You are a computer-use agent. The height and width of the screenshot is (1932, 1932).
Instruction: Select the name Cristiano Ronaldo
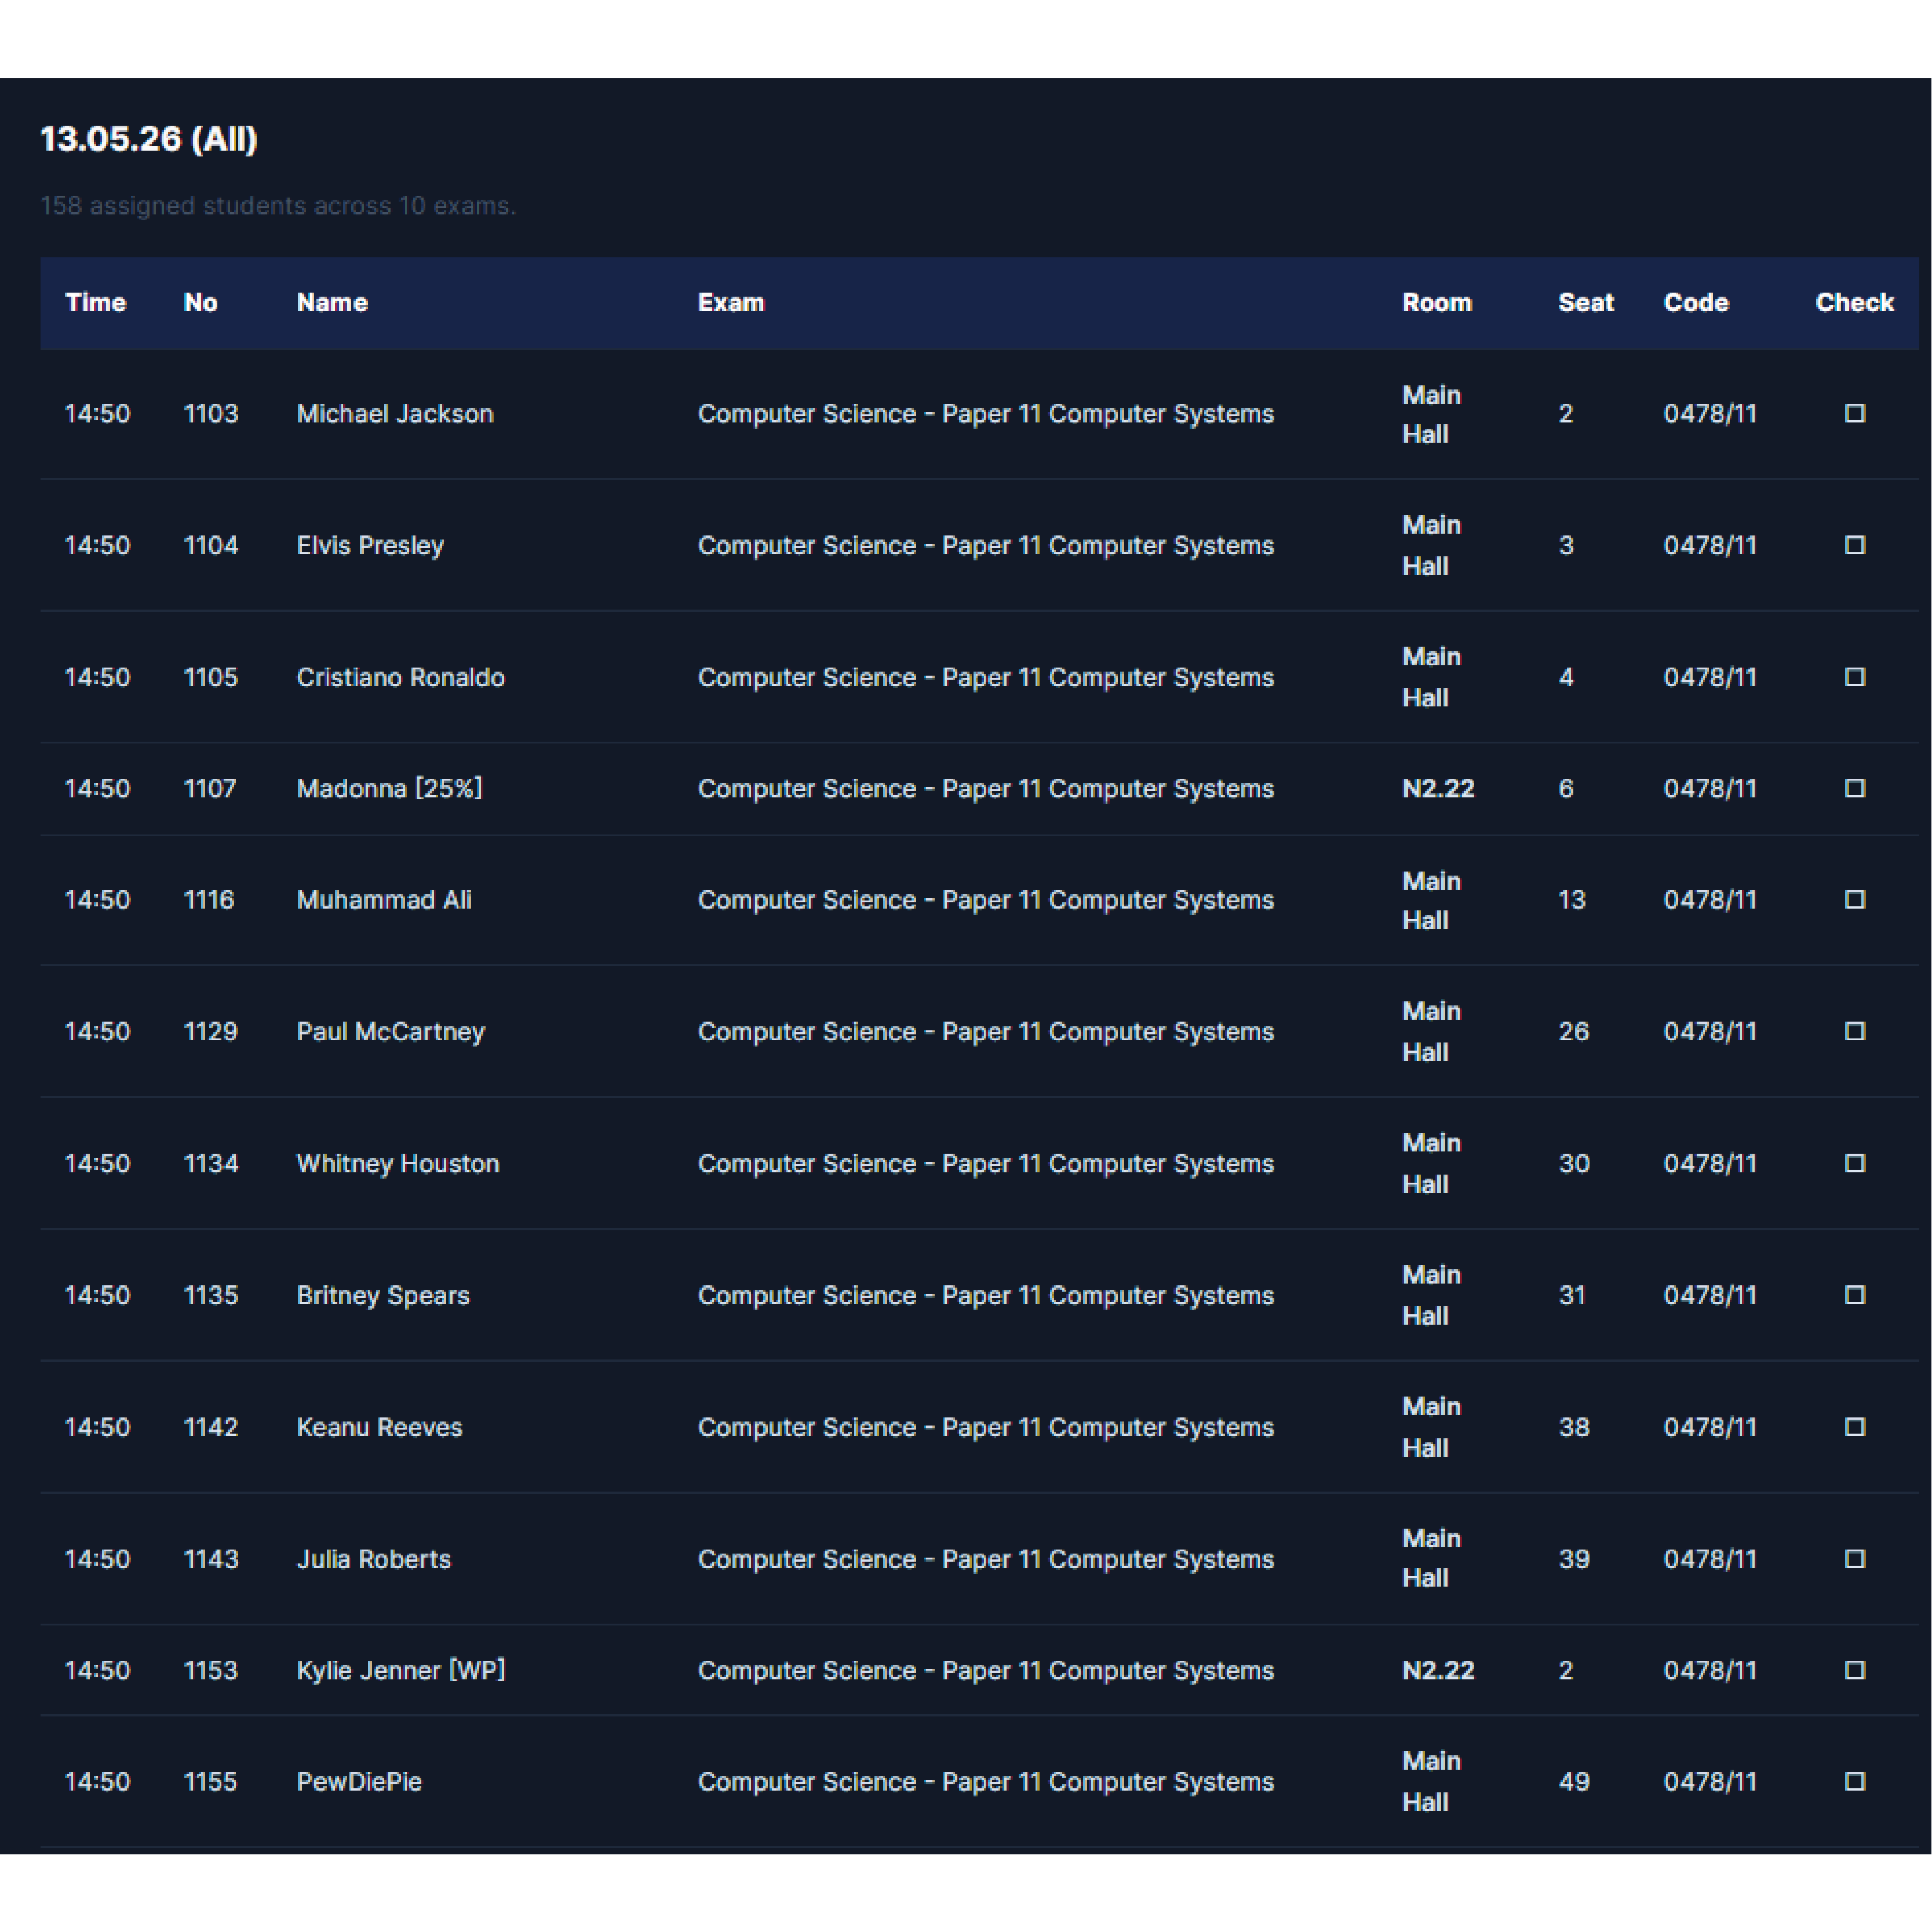(x=400, y=677)
